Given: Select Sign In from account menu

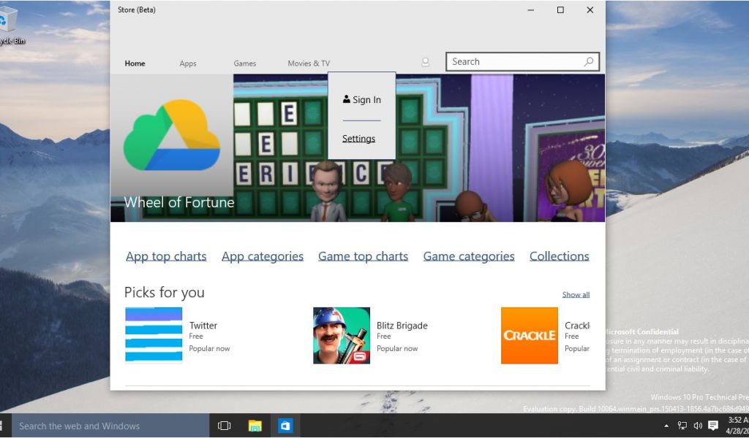Looking at the screenshot, I should click(x=361, y=100).
